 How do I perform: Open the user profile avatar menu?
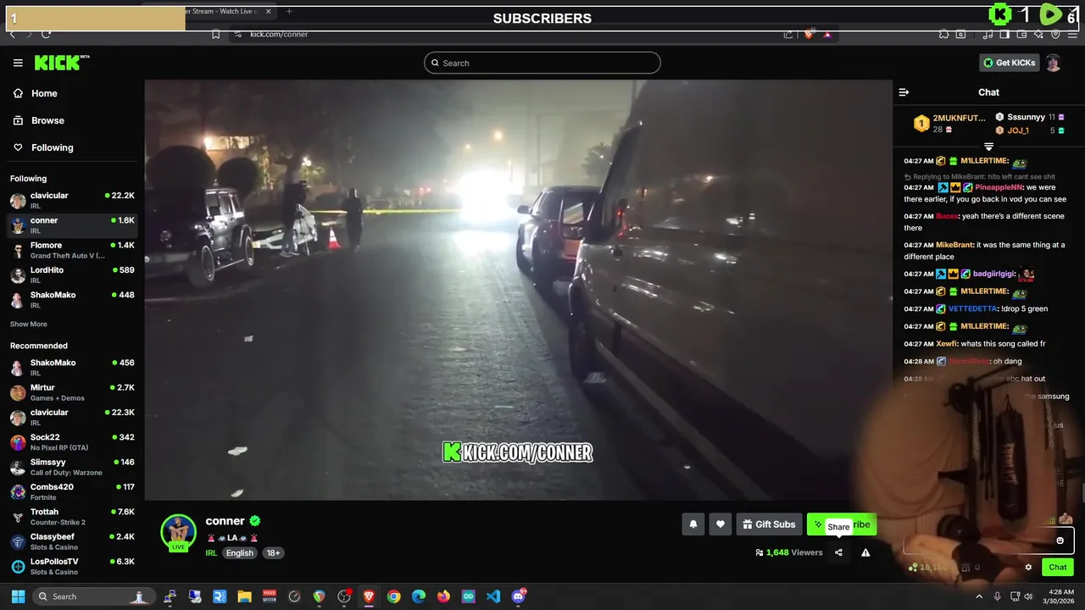coord(1053,63)
